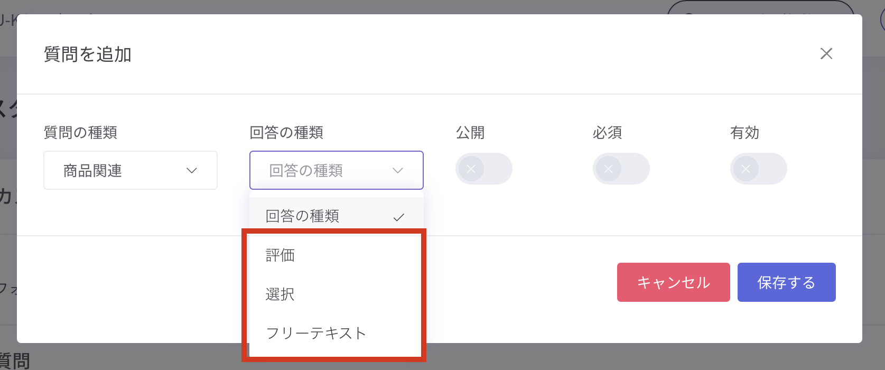Switch on the 有効 toggle
Screen dimensions: 885x370
tap(758, 169)
